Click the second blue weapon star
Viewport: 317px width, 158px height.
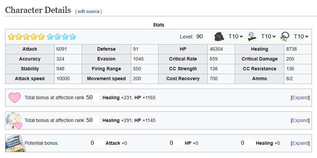58,37
